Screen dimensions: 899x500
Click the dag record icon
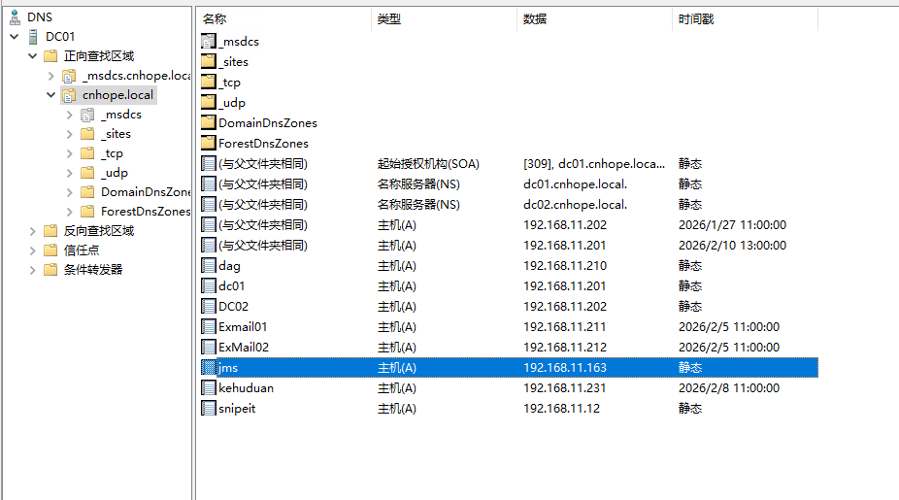209,265
